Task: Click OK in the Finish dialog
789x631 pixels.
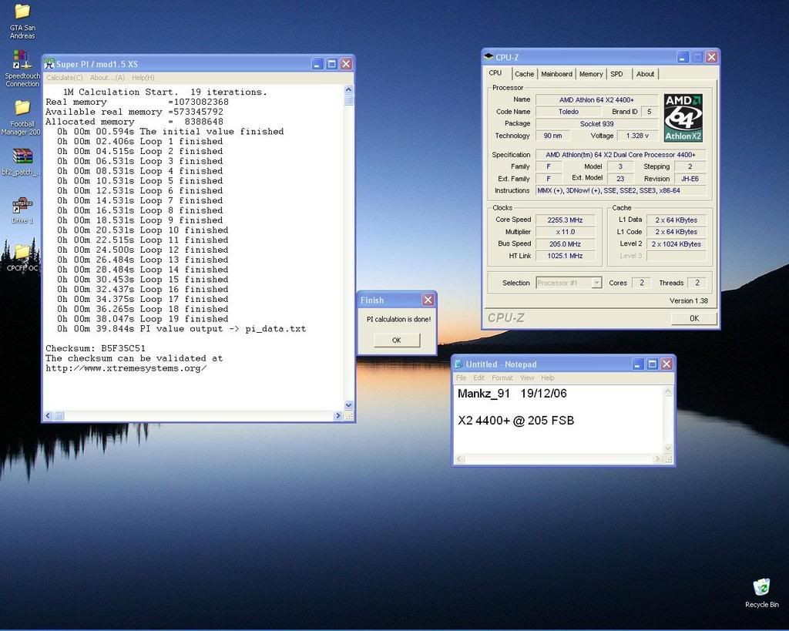Action: point(396,340)
